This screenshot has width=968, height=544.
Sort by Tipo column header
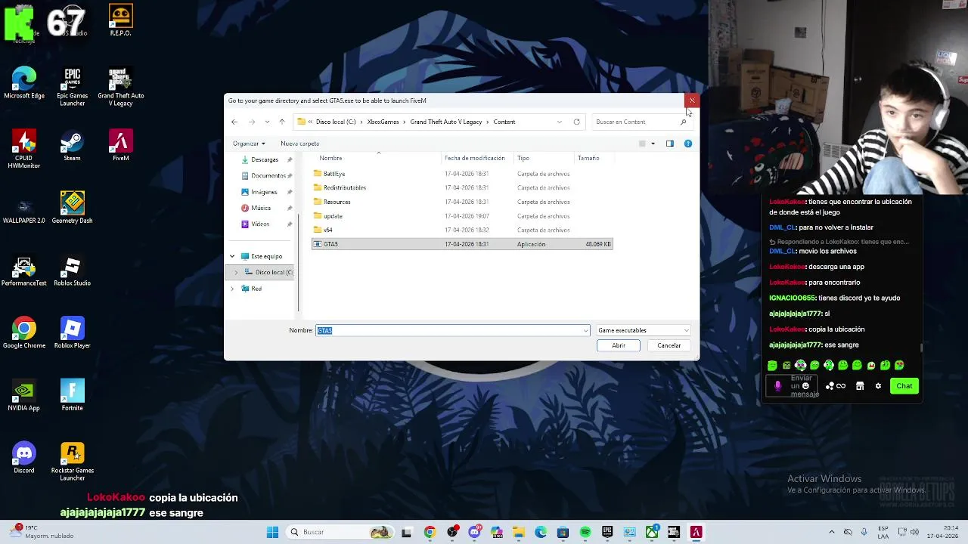523,158
